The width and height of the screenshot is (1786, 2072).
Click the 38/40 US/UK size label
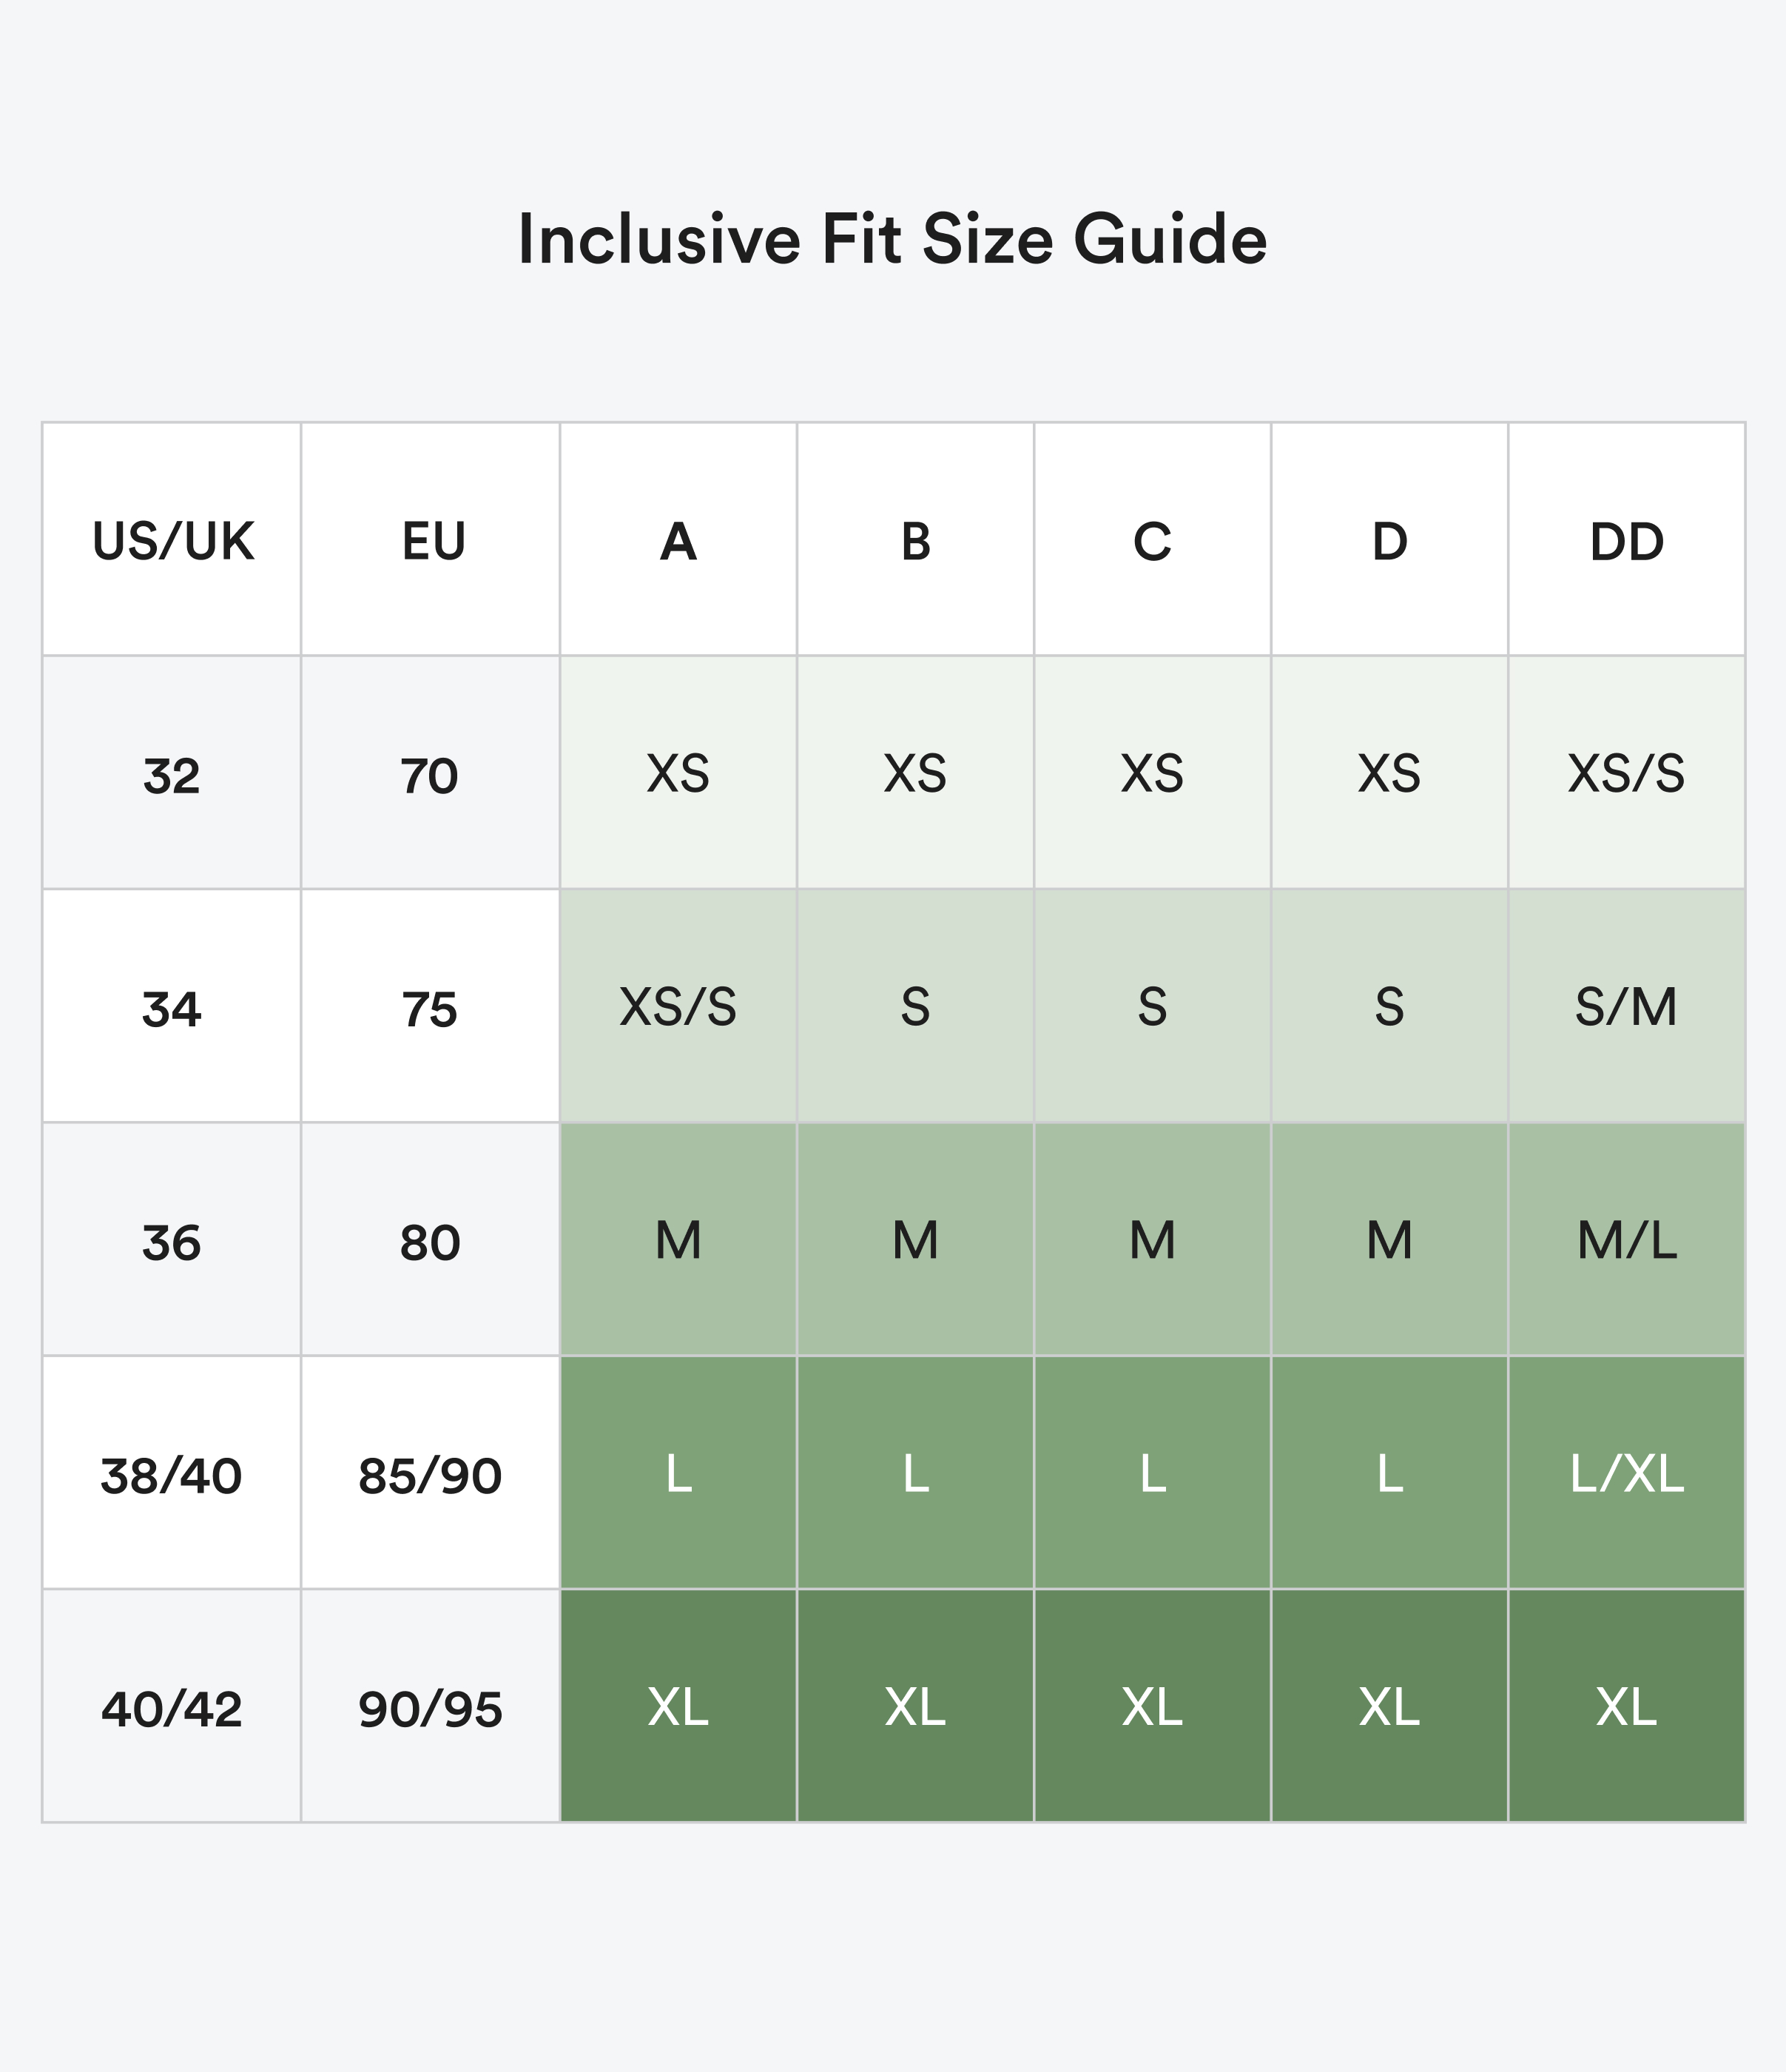tap(172, 1473)
